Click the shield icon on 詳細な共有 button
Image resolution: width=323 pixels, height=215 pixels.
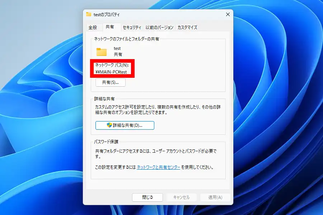[109, 125]
